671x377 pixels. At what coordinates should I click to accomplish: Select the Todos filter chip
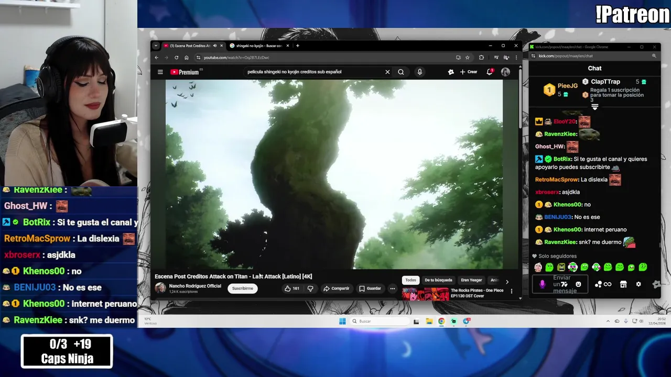point(410,280)
